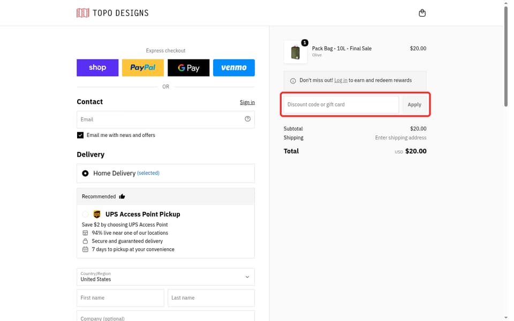Click the USD $20.00 total amount
This screenshot has width=514, height=321.
pyautogui.click(x=411, y=151)
